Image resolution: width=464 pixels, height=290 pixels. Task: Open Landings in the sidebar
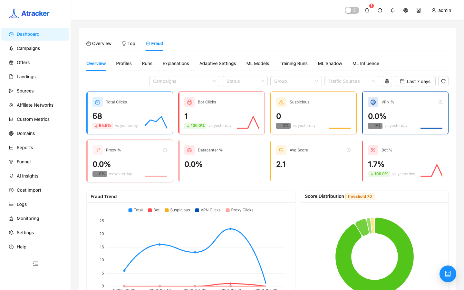[x=35, y=77]
